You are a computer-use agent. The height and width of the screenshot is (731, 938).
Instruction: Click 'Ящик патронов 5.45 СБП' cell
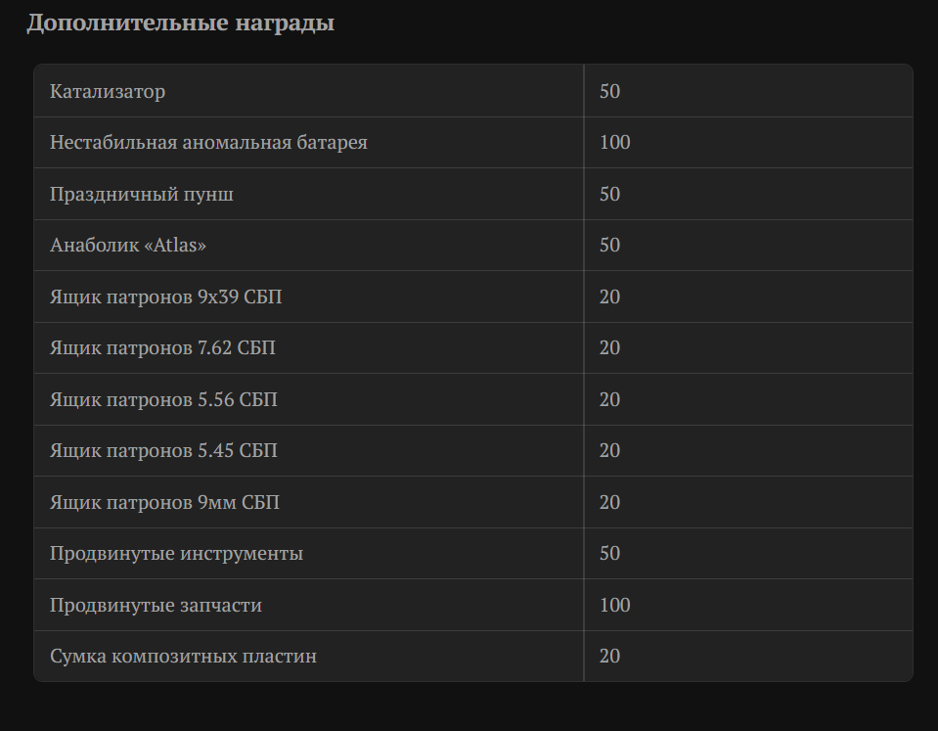[163, 451]
